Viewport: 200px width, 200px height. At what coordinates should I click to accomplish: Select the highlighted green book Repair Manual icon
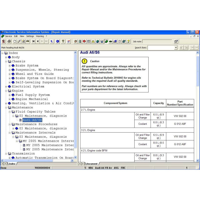click(106, 41)
